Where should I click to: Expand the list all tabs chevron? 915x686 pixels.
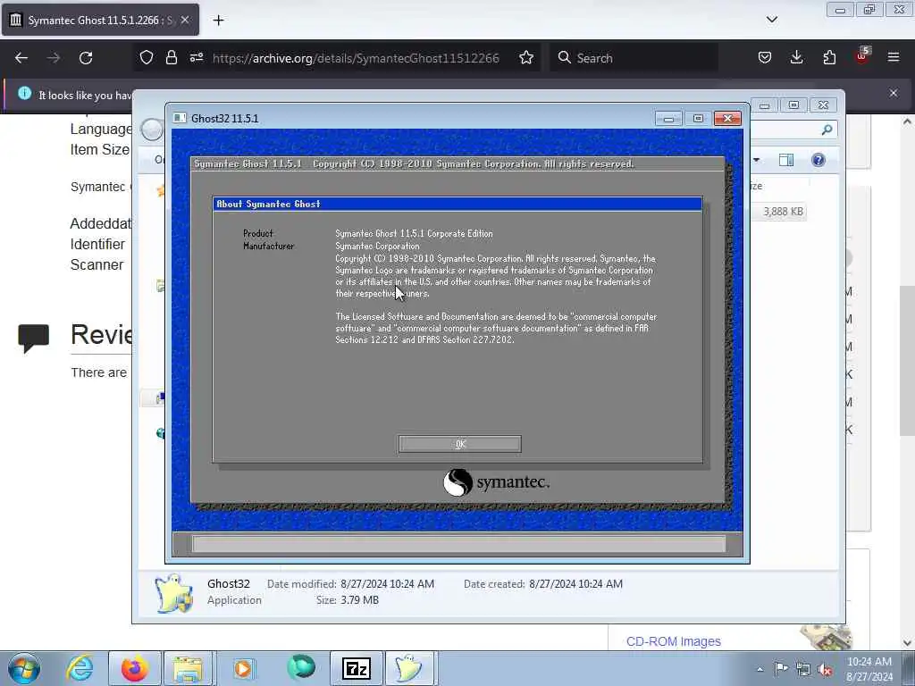pos(771,20)
